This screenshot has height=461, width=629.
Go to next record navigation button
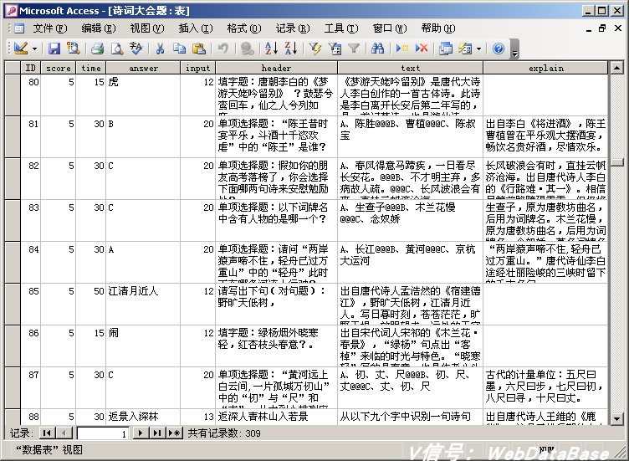pos(141,433)
